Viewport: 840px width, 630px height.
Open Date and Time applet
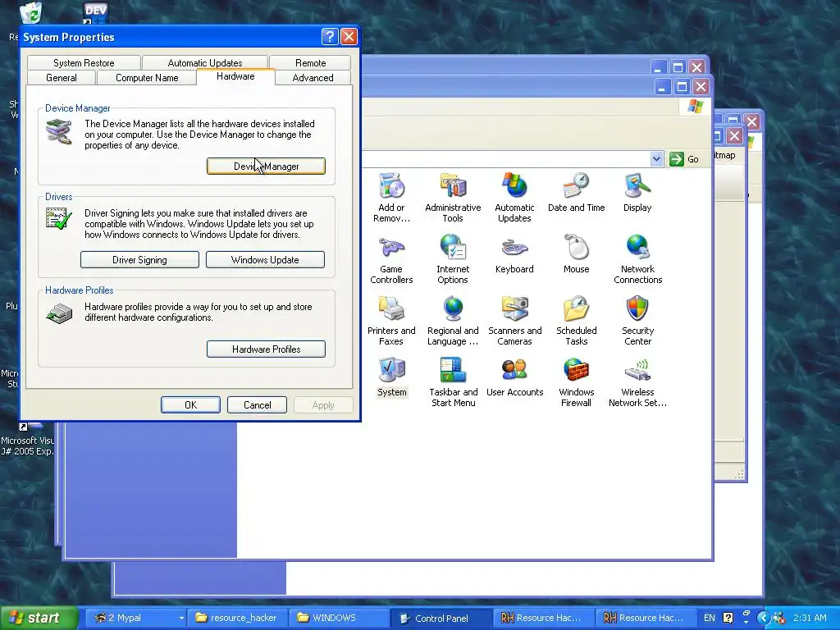coord(577,192)
